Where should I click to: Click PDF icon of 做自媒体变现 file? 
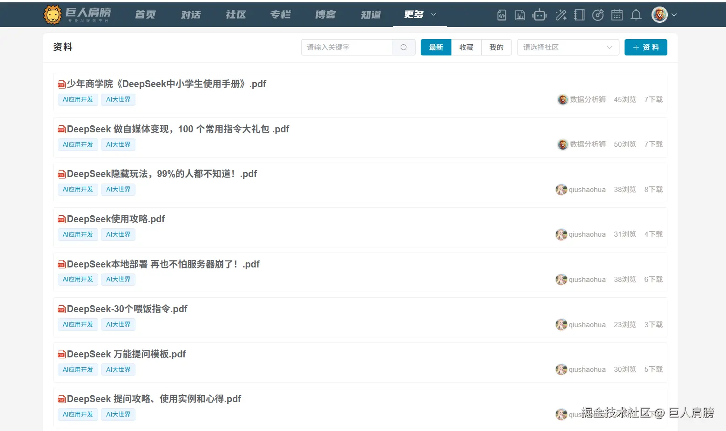click(61, 130)
